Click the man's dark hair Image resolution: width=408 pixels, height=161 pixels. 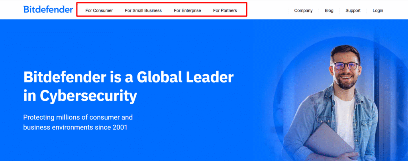point(344,51)
